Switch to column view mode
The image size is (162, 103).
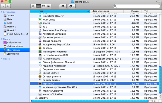(x=43, y=6)
